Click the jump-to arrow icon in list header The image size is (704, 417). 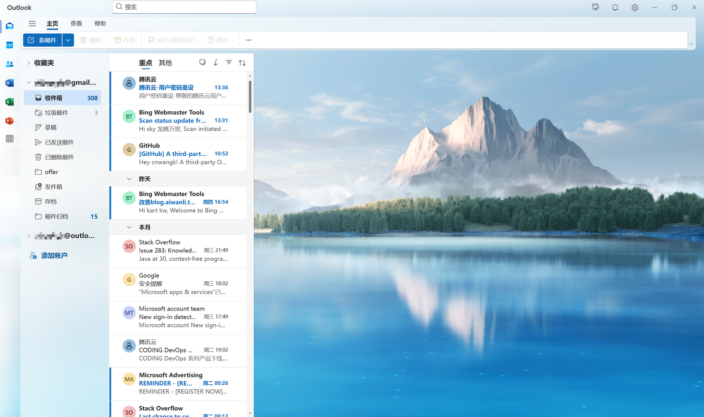(216, 63)
